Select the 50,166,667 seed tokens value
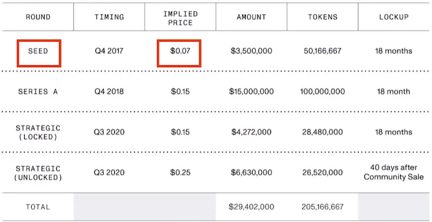 (322, 51)
